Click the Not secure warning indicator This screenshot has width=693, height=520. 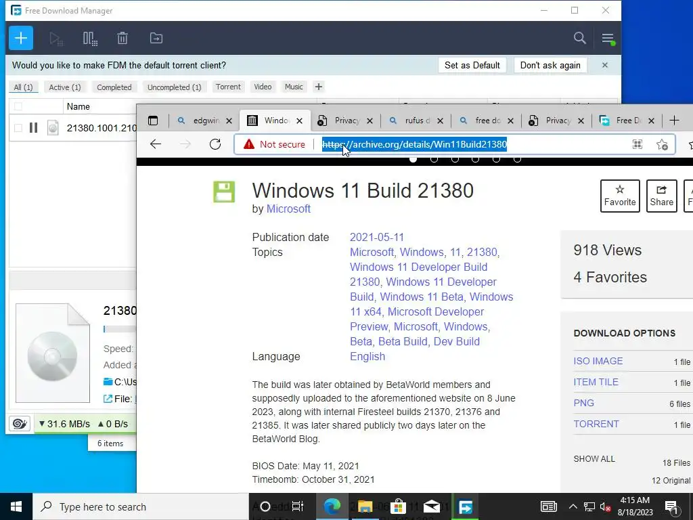274,144
